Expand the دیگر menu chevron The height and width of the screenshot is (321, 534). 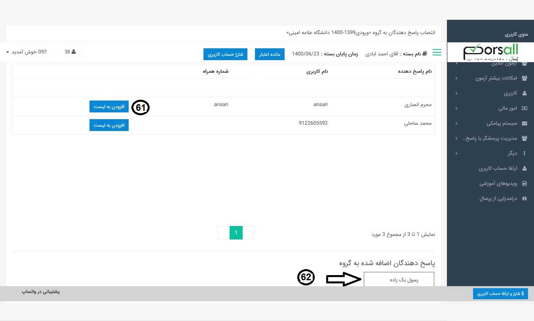click(456, 154)
